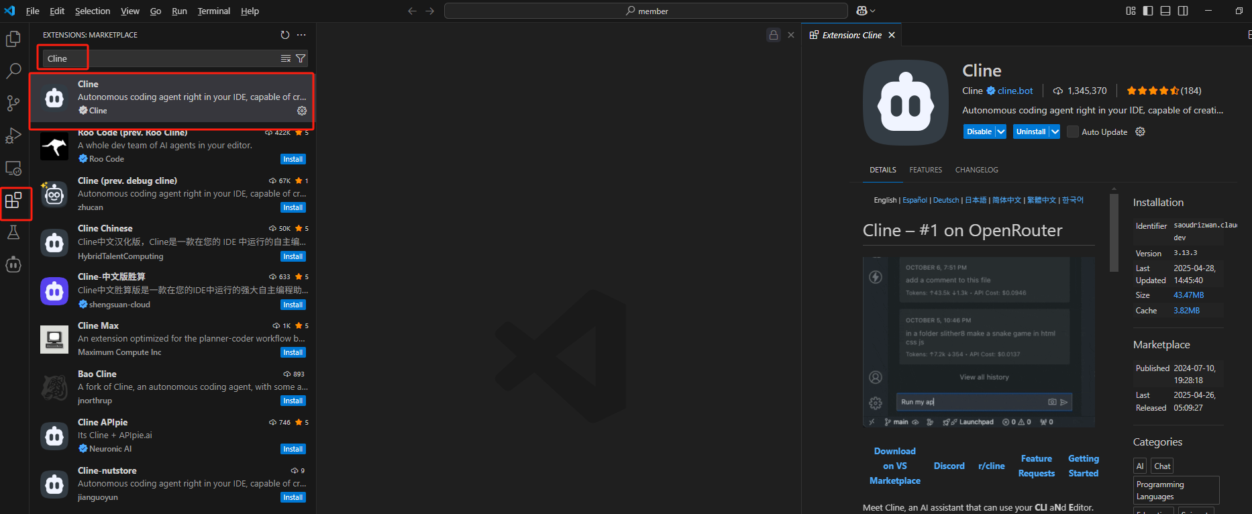Open the Feature Requests link
The width and height of the screenshot is (1252, 514).
[1037, 466]
